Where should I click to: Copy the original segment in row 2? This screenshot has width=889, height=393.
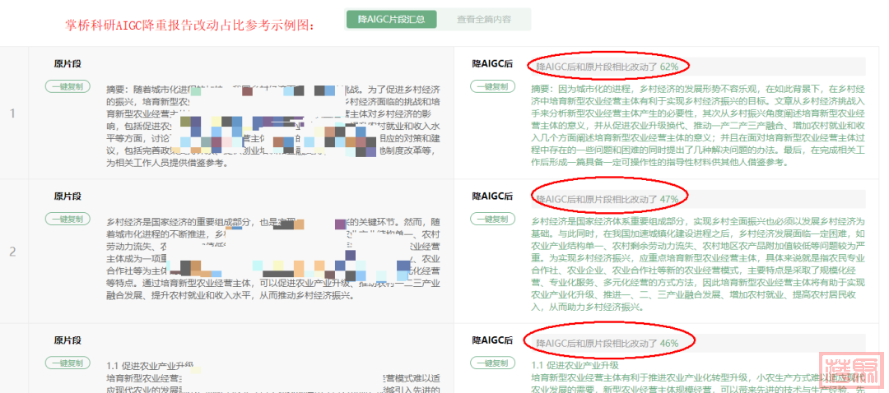[67, 219]
